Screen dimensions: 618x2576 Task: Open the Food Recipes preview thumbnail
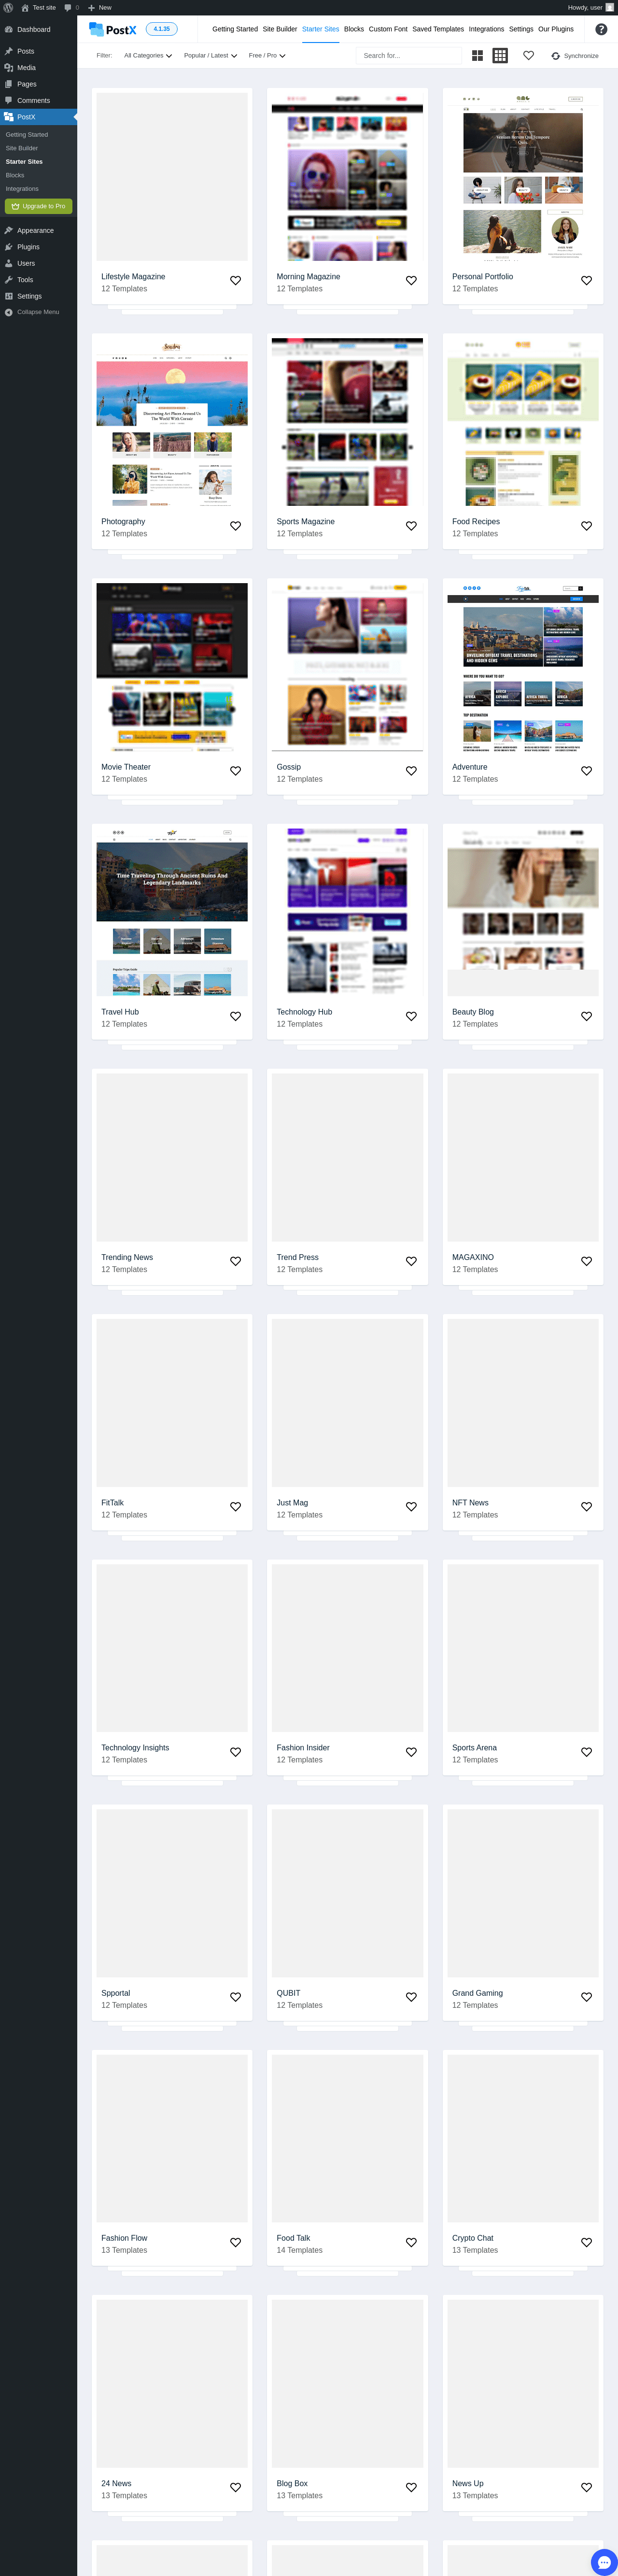click(x=523, y=422)
